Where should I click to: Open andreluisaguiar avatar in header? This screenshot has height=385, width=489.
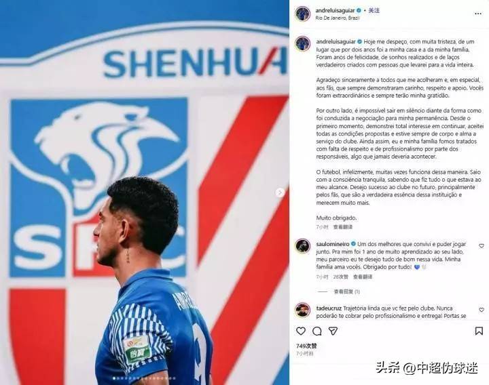(302, 14)
